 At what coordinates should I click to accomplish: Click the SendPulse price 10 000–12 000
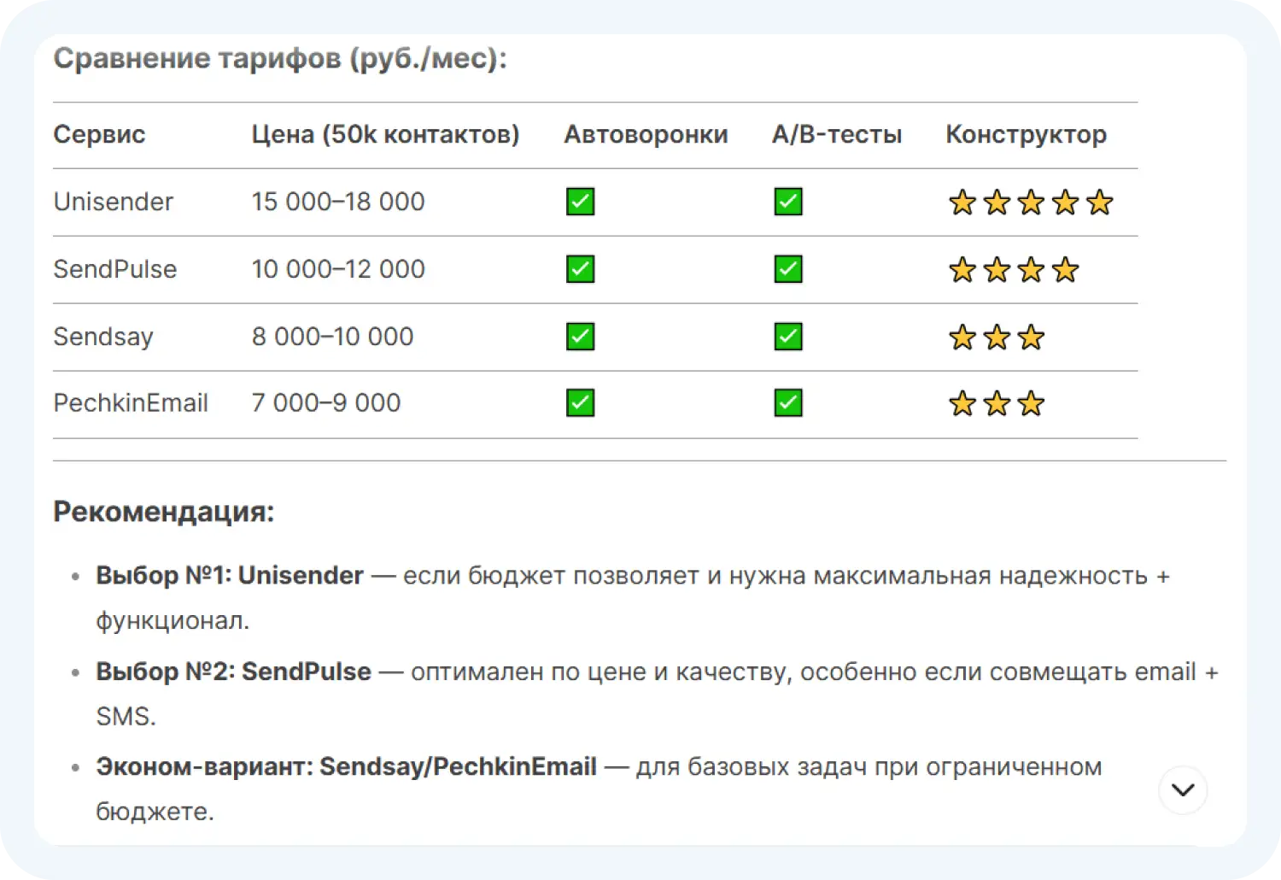click(x=338, y=270)
